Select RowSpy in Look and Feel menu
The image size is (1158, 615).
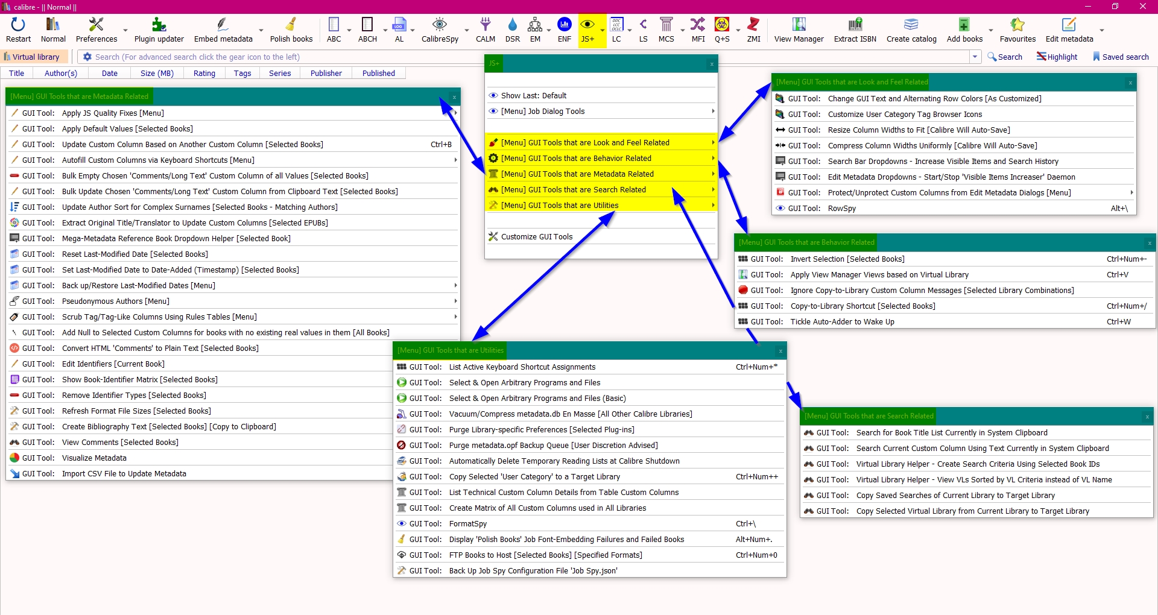[x=954, y=209]
